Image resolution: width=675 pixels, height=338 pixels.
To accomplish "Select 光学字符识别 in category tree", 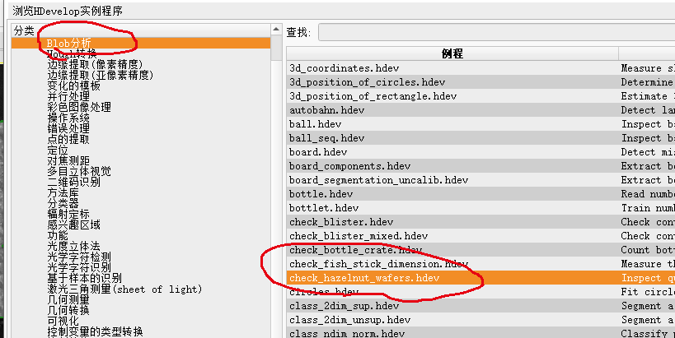I will (x=79, y=267).
